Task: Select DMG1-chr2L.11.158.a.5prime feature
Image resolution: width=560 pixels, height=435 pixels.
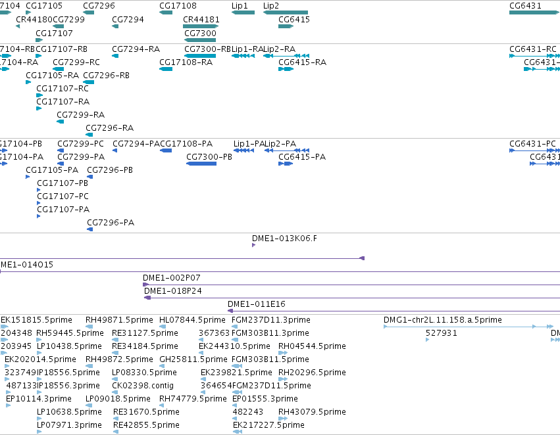Action: pos(443,320)
